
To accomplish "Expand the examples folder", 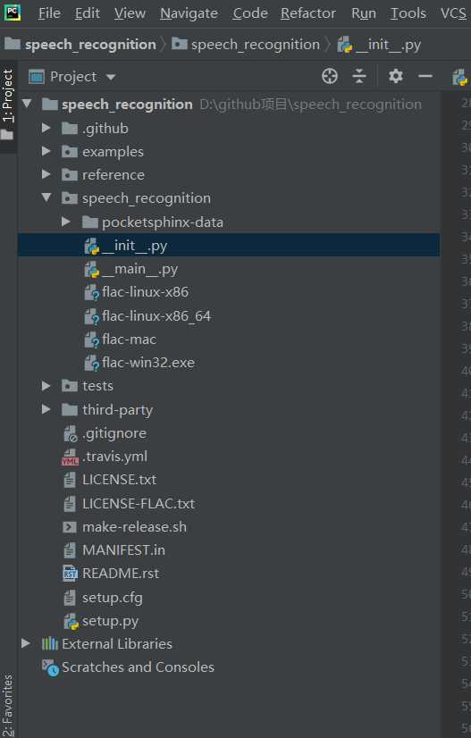I will coord(46,151).
